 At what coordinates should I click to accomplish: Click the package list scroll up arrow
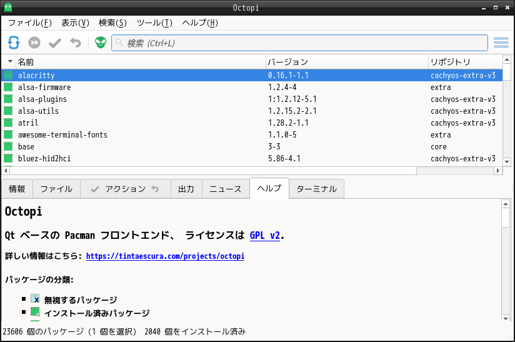[x=507, y=60]
